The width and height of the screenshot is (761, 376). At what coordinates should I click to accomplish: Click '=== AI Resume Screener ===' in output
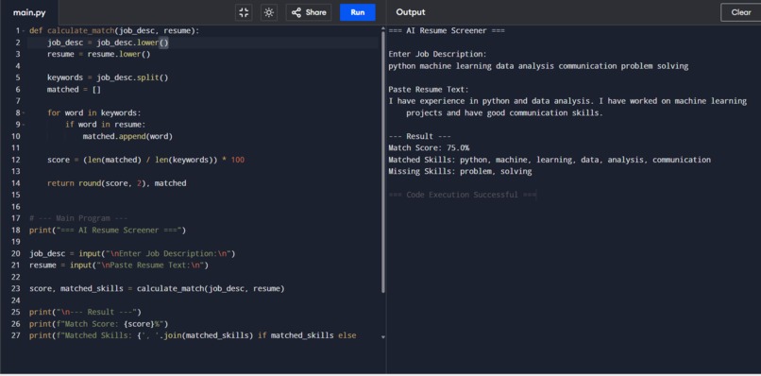click(447, 30)
